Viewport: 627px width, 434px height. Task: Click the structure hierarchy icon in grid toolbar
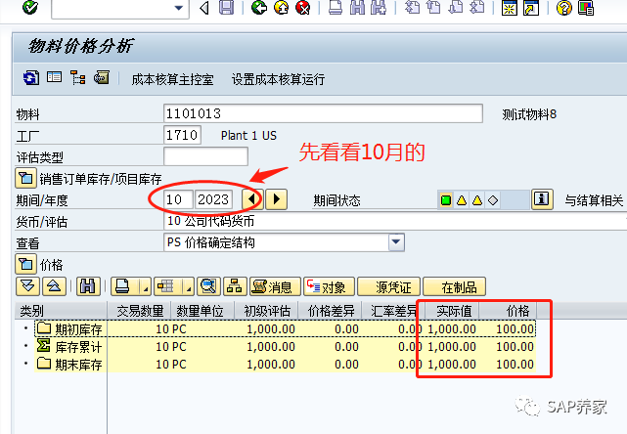pyautogui.click(x=235, y=286)
